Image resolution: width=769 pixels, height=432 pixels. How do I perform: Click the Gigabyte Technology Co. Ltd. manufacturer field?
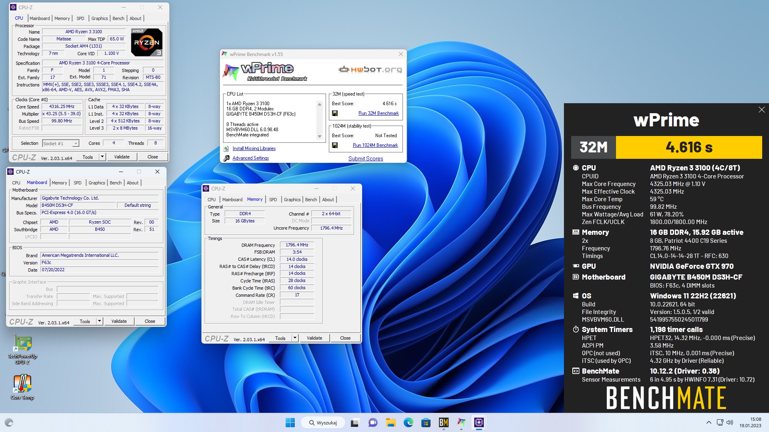(100, 198)
